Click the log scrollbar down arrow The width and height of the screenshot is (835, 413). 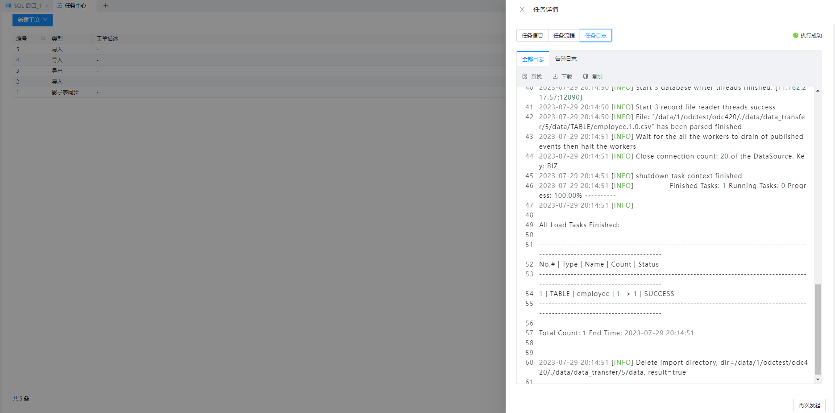pos(818,380)
